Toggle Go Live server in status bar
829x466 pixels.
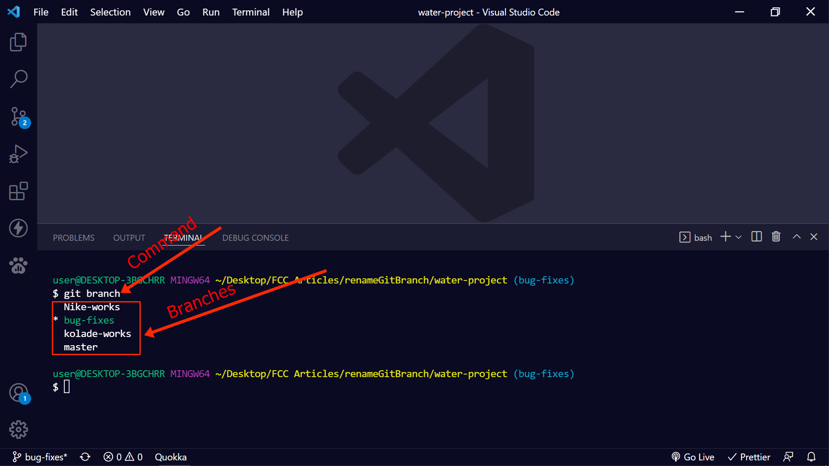pos(693,457)
